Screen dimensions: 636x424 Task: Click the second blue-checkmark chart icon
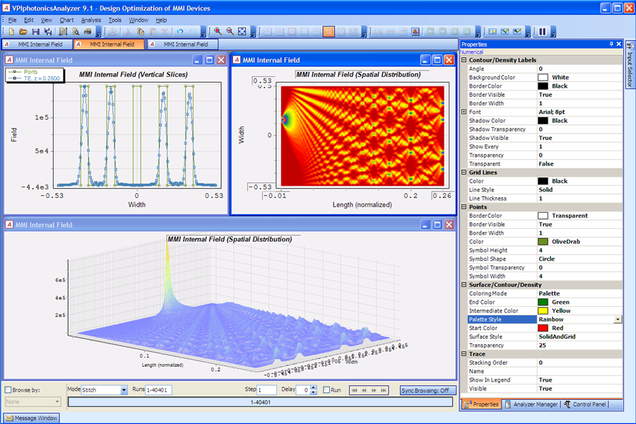[x=517, y=32]
